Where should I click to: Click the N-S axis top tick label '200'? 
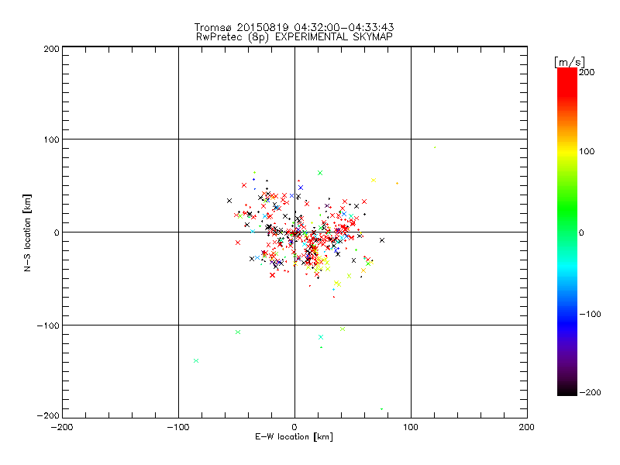click(x=51, y=49)
